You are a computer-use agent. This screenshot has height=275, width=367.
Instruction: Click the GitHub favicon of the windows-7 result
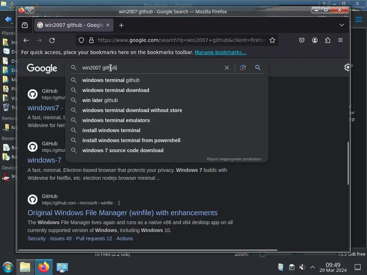(x=33, y=147)
